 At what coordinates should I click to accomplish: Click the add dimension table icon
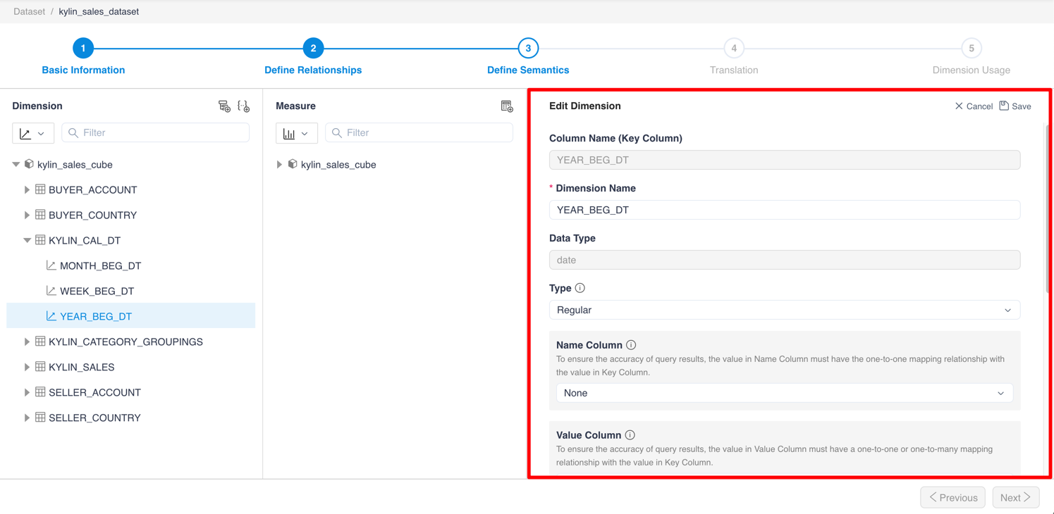[x=224, y=106]
